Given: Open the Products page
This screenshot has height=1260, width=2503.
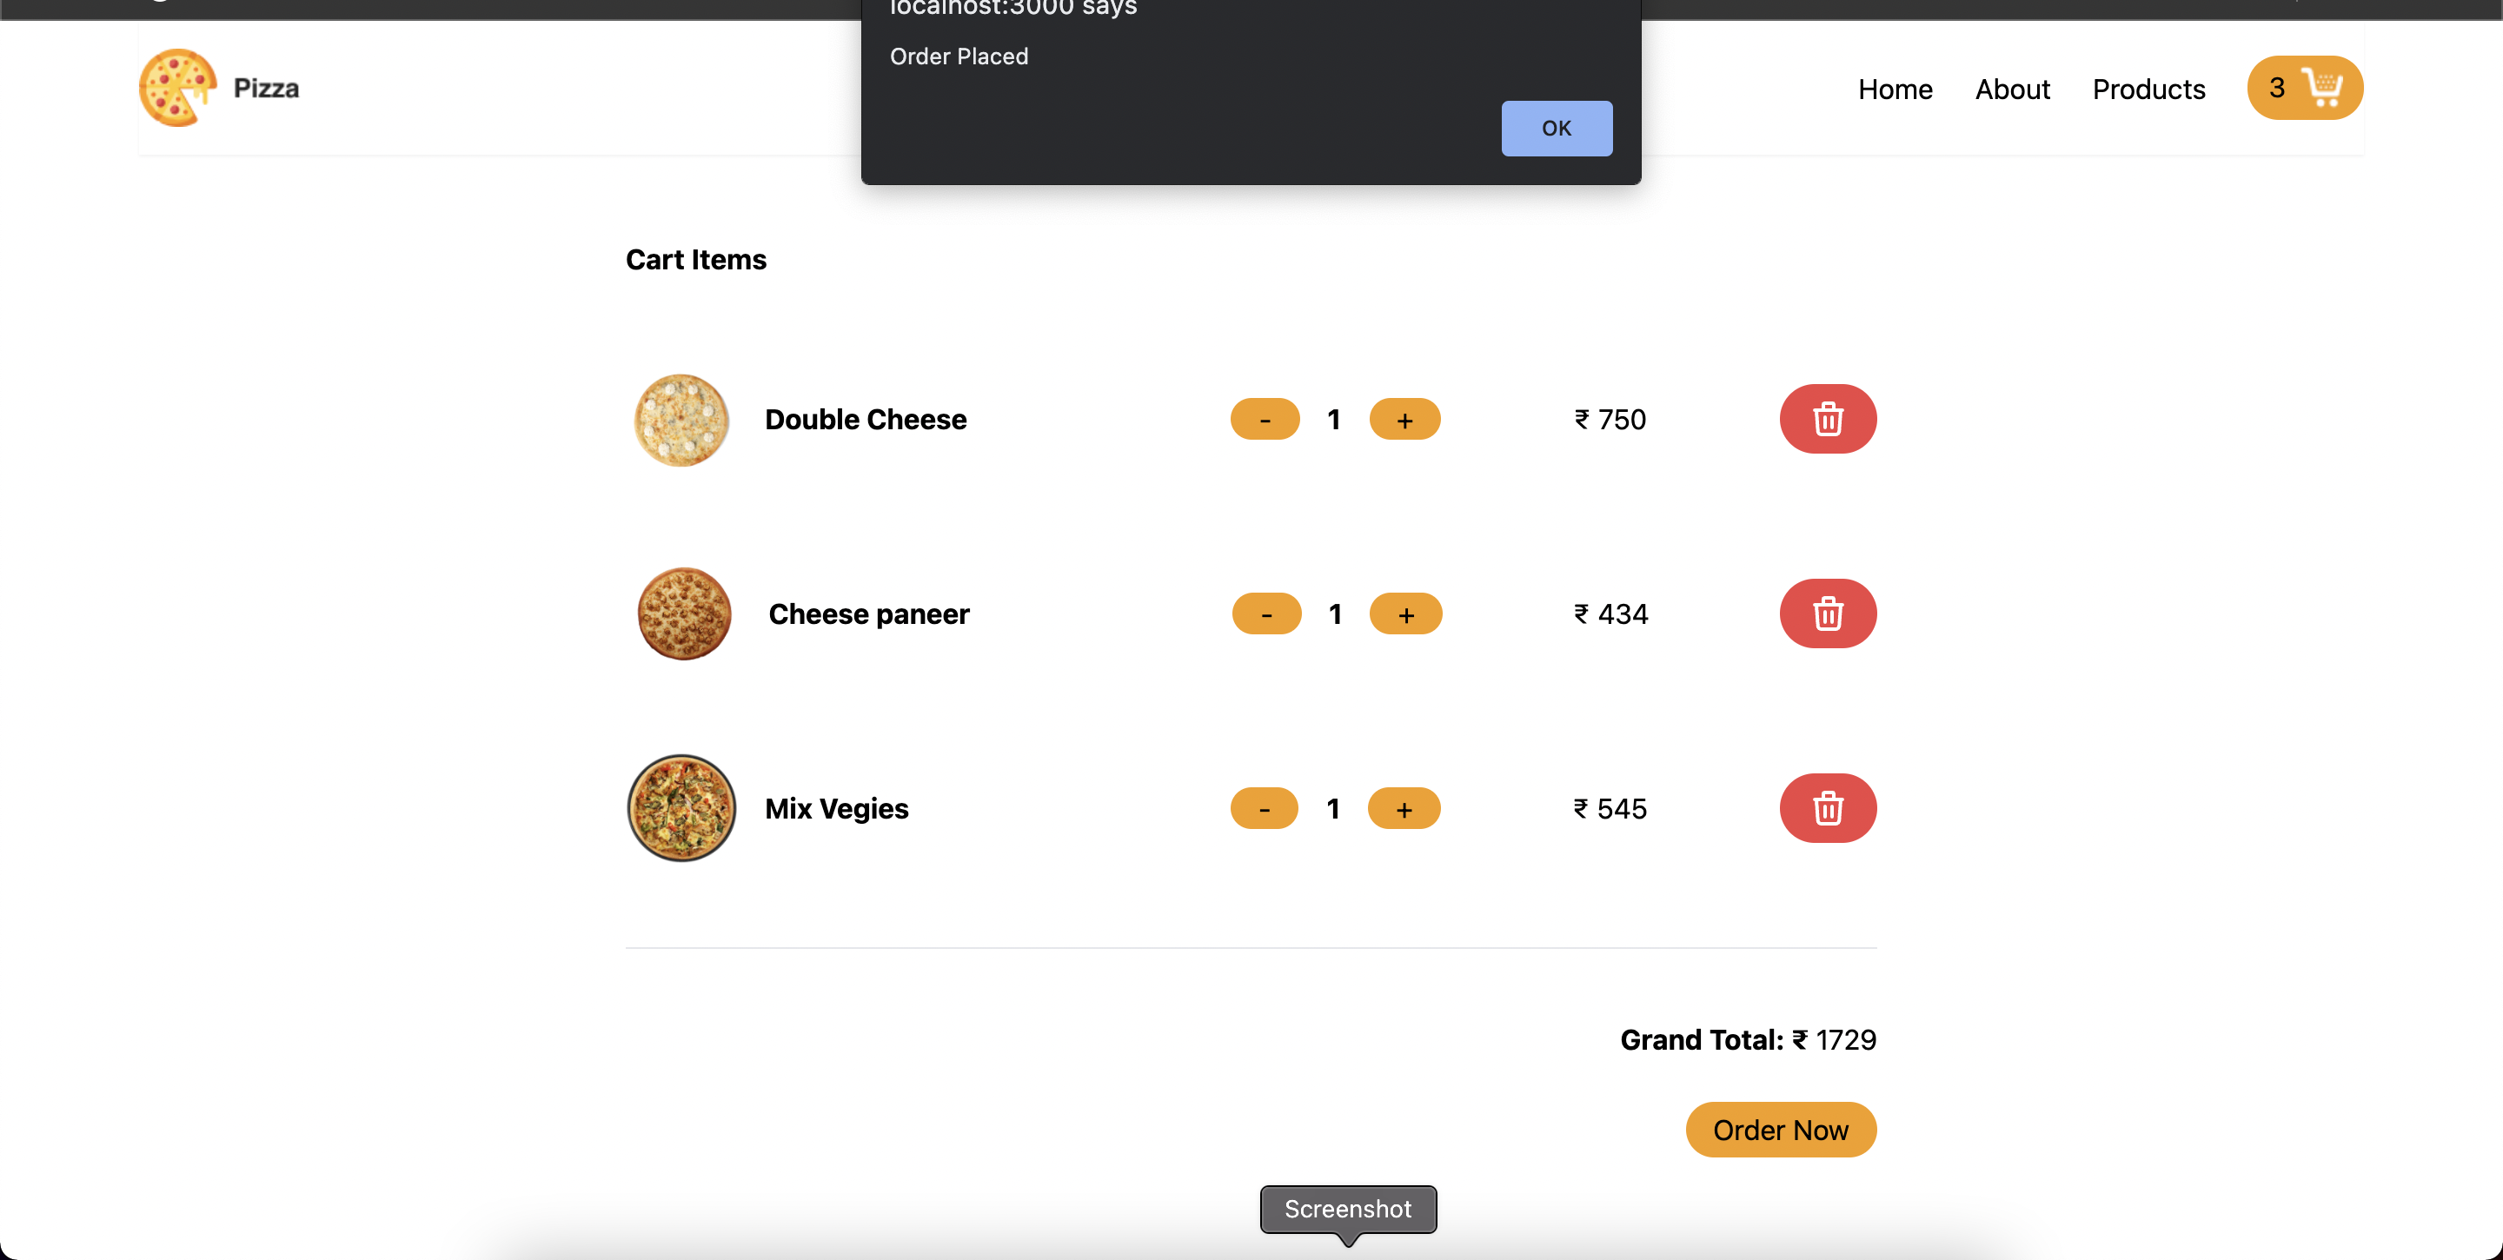Looking at the screenshot, I should click(2148, 89).
